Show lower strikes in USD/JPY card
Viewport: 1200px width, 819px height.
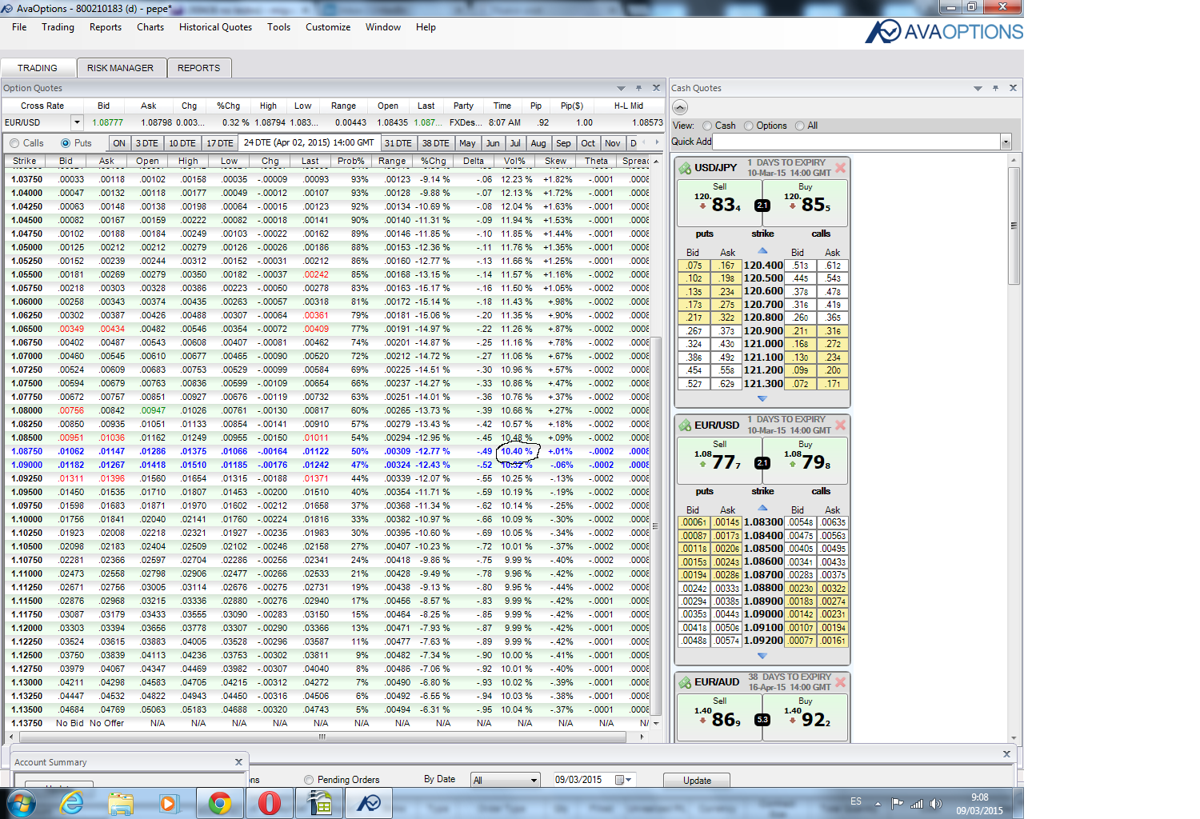coord(762,251)
